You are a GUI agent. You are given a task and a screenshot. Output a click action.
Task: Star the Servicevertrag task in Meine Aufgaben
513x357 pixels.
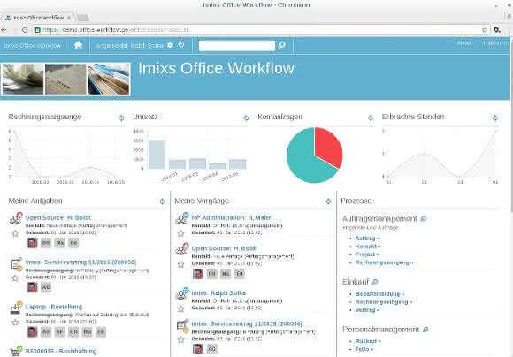pos(15,277)
